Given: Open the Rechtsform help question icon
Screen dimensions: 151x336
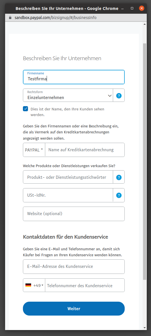Looking at the screenshot, I should pyautogui.click(x=119, y=96).
